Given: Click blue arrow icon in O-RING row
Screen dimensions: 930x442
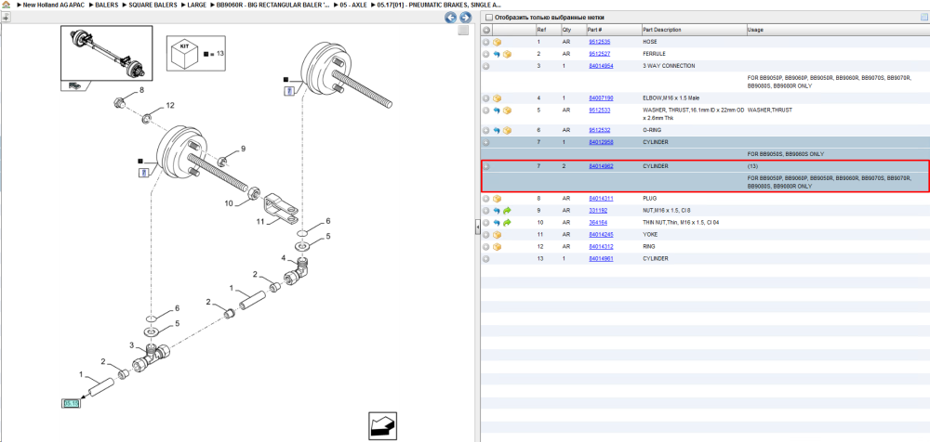Looking at the screenshot, I should (497, 130).
